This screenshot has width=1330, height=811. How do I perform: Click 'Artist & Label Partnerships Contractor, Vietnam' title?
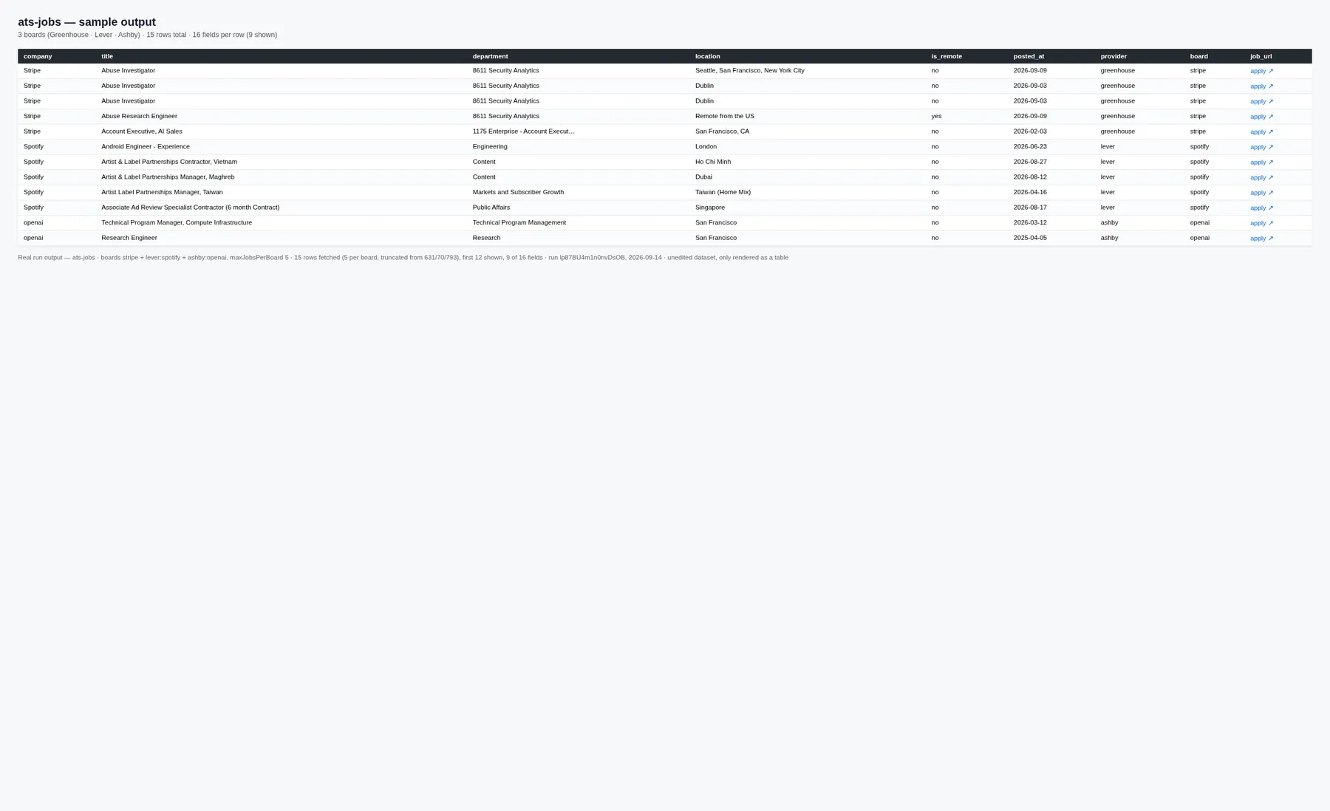coord(169,162)
